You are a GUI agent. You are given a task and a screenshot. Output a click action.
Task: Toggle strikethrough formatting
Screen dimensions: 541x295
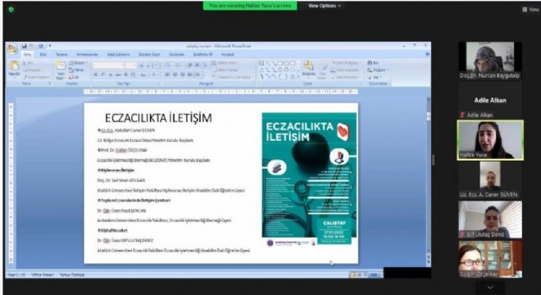pyautogui.click(x=118, y=75)
